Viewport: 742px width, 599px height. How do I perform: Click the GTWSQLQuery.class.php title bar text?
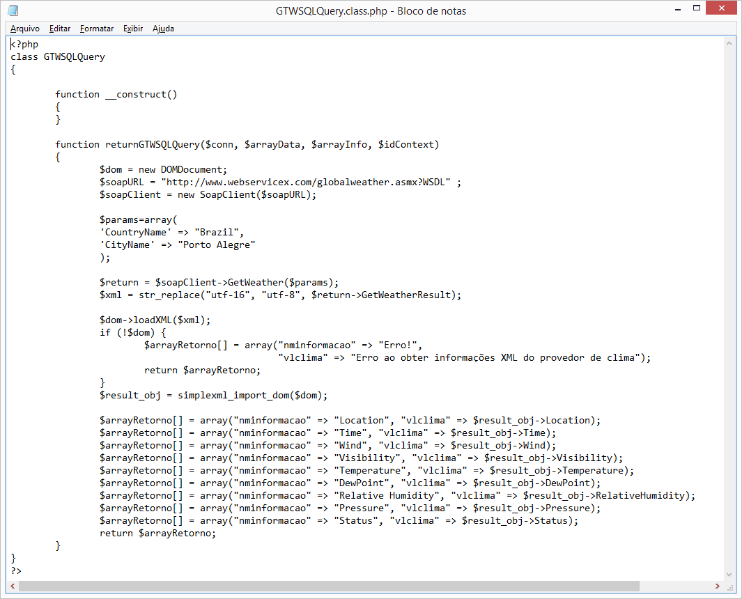tap(370, 10)
